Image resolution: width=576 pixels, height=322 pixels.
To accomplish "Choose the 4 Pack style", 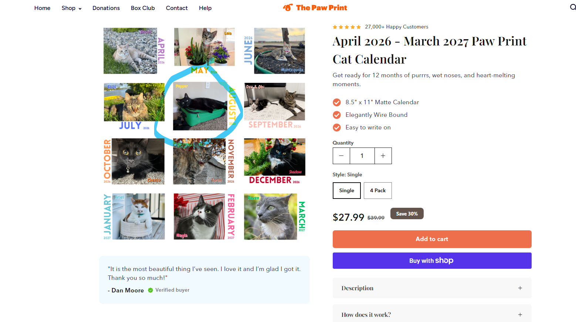I will pyautogui.click(x=377, y=190).
